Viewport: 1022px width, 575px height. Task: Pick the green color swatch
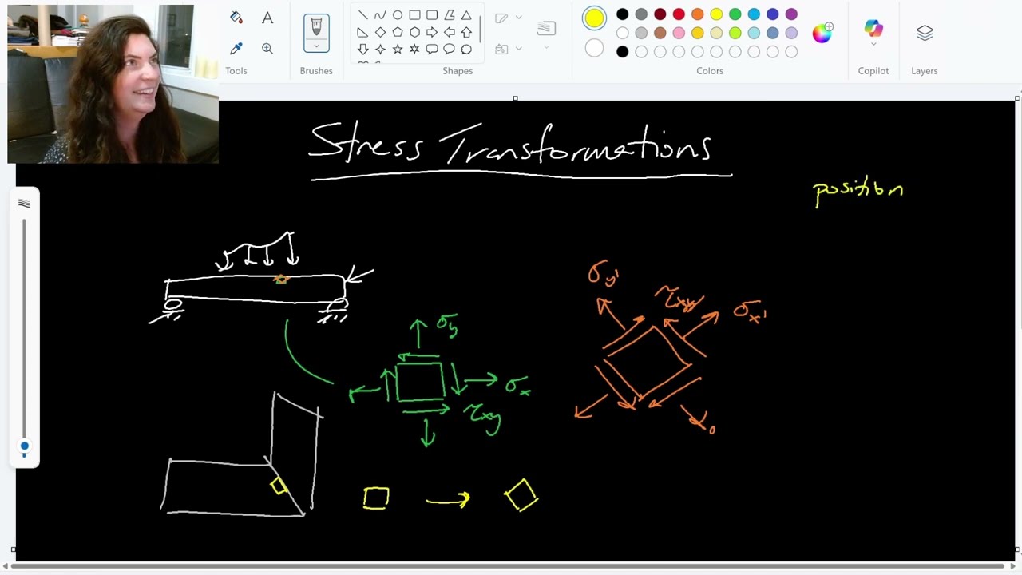point(735,14)
